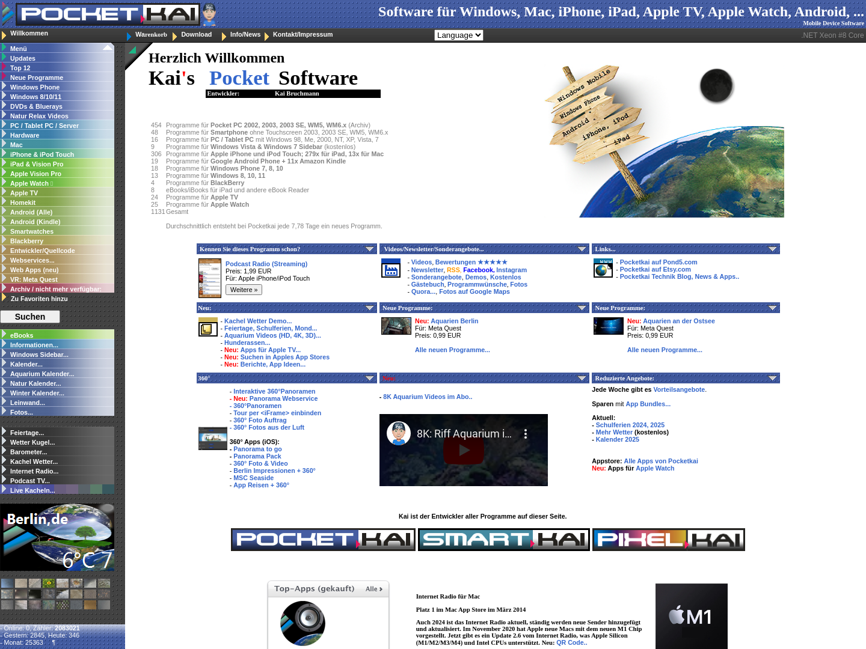Click the Pocket Kai logo banner

click(108, 14)
